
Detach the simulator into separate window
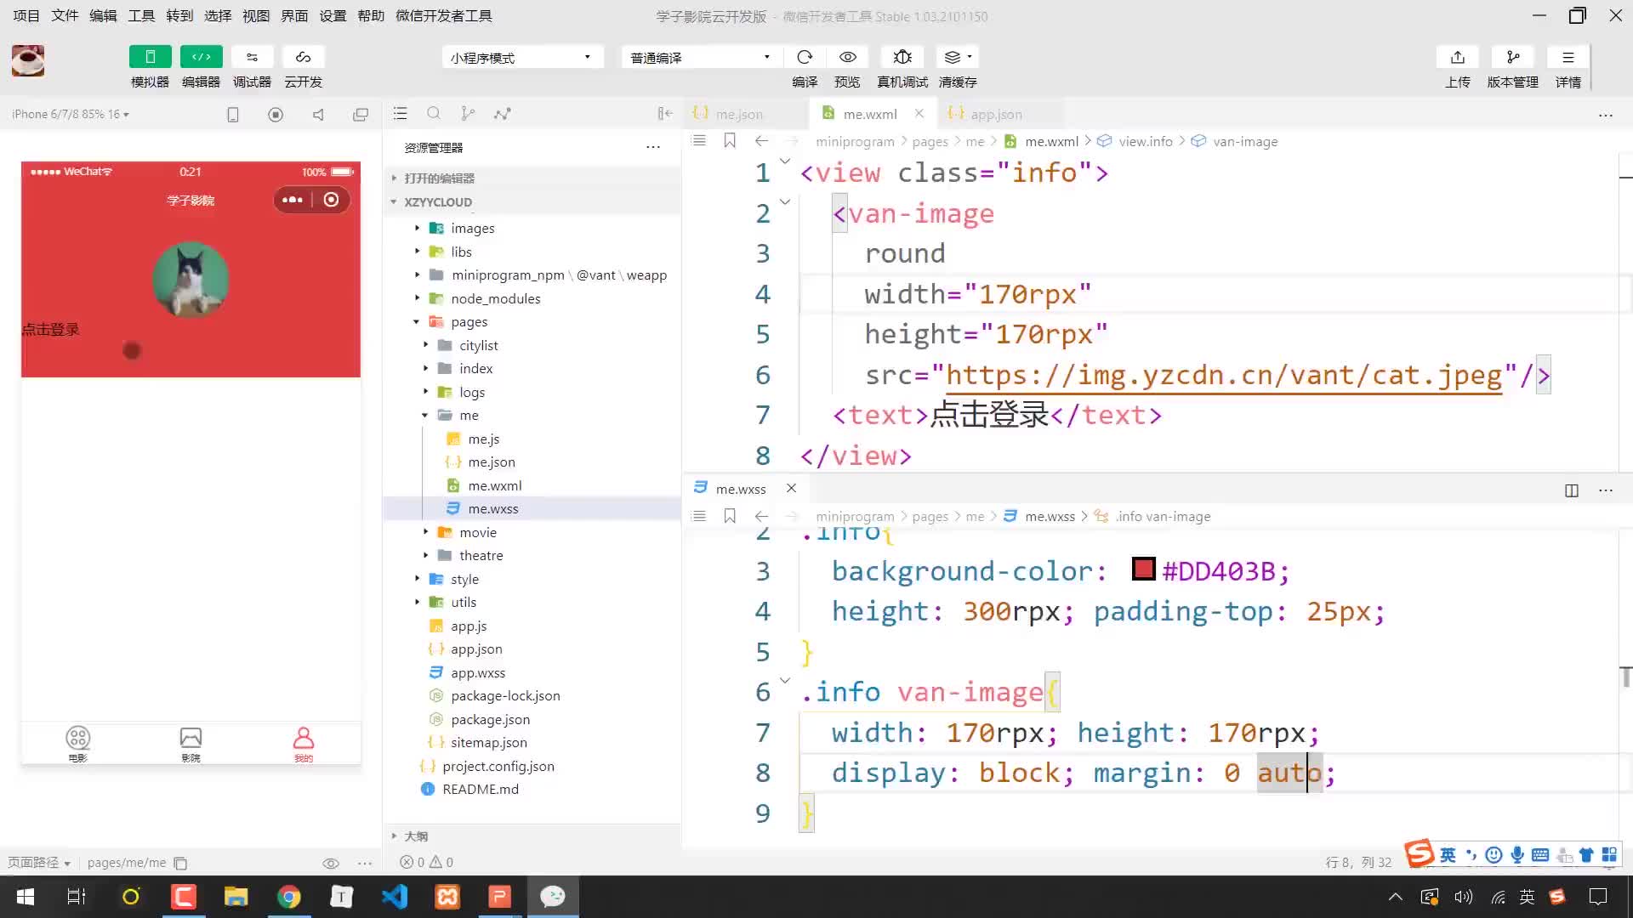click(361, 114)
